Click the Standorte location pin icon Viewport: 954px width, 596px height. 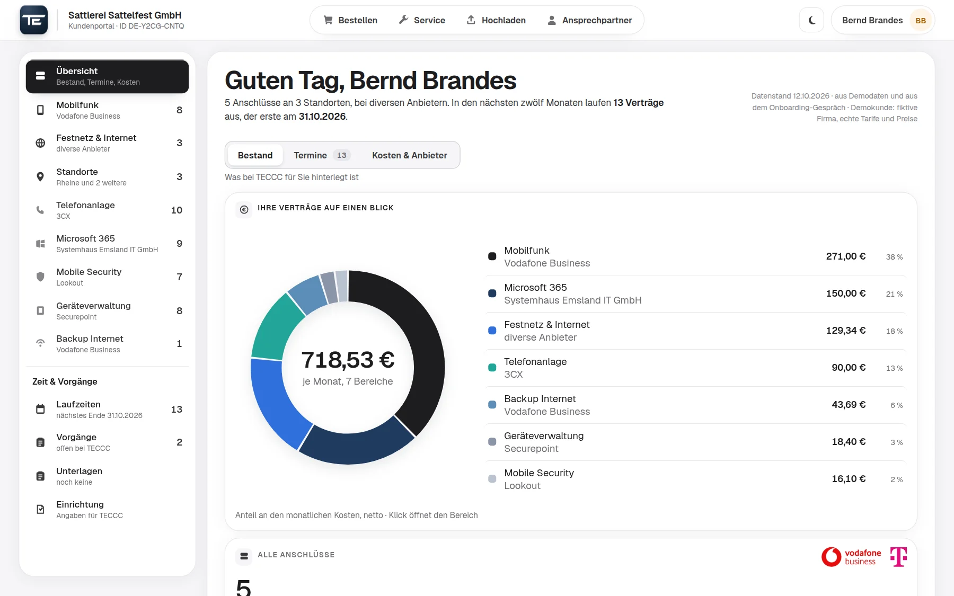[40, 177]
